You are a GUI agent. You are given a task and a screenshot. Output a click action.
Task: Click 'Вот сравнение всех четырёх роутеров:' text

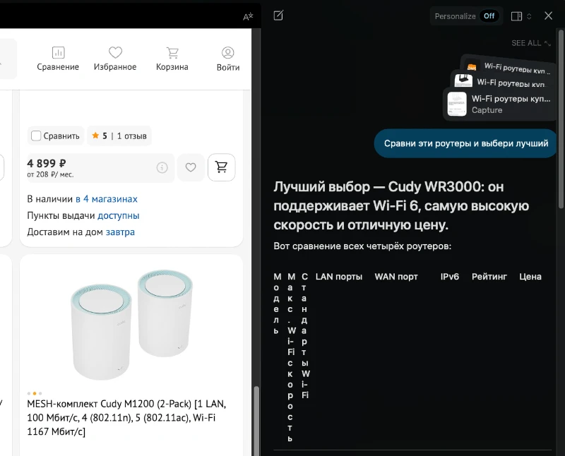point(362,246)
